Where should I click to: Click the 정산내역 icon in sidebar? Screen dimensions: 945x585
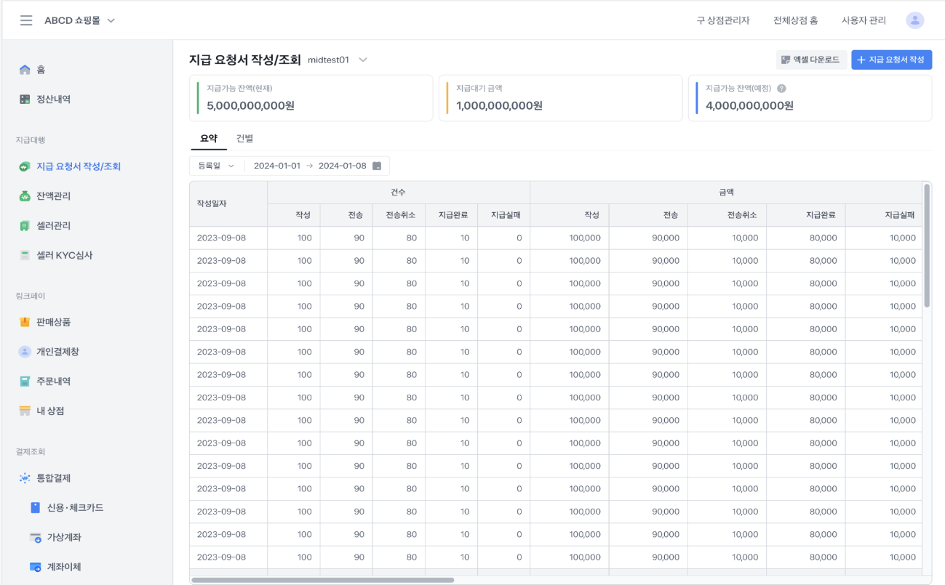25,100
